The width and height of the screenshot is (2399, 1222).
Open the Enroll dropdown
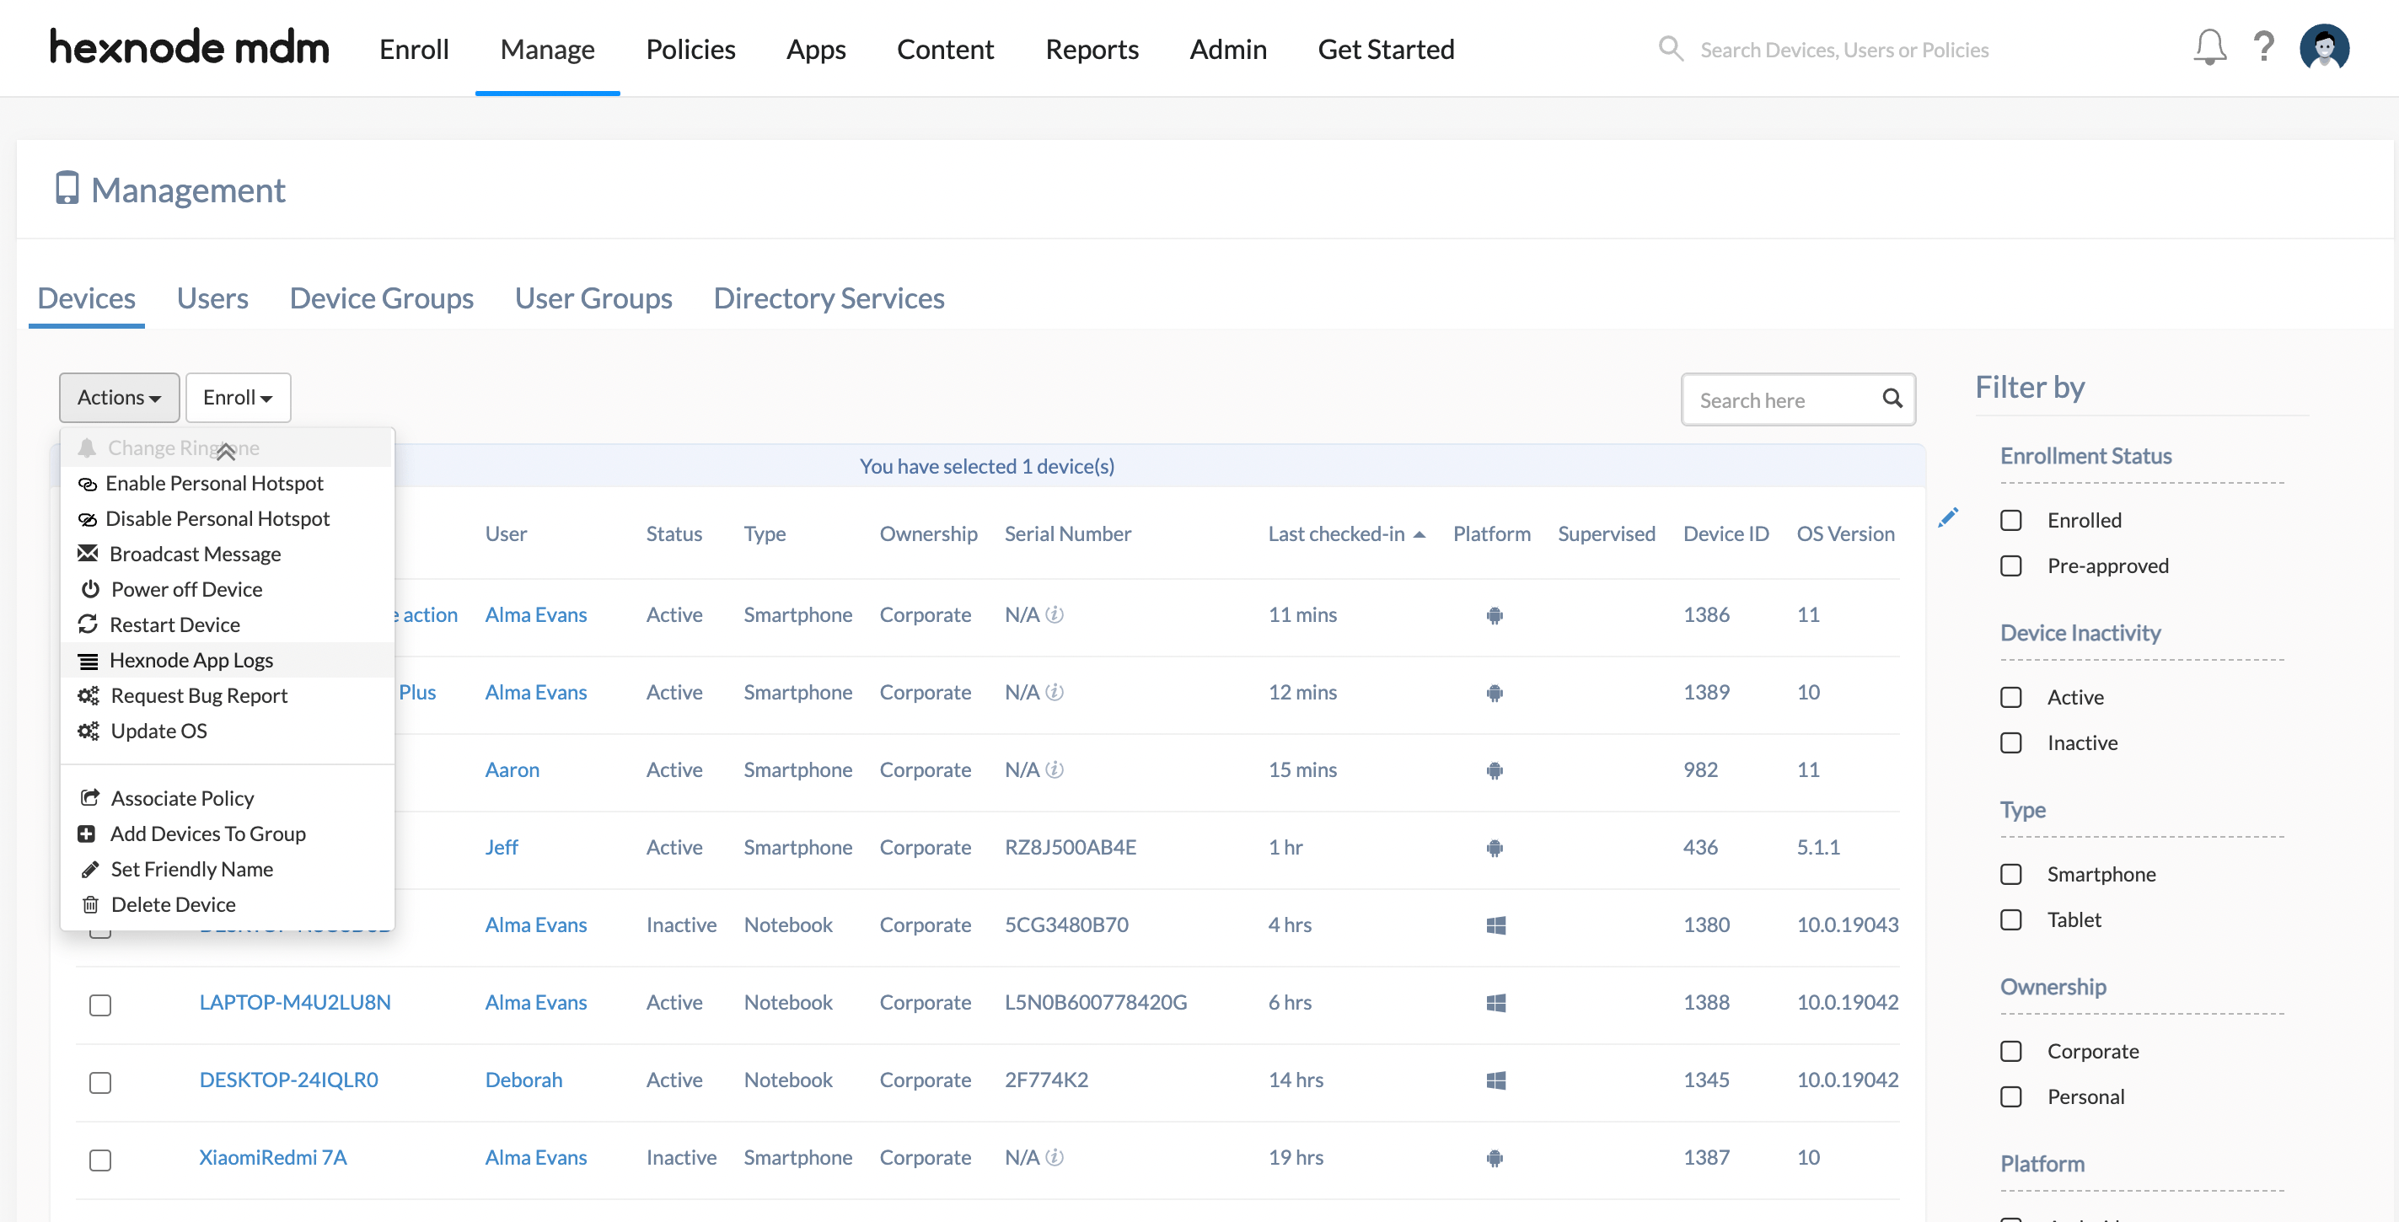(238, 397)
